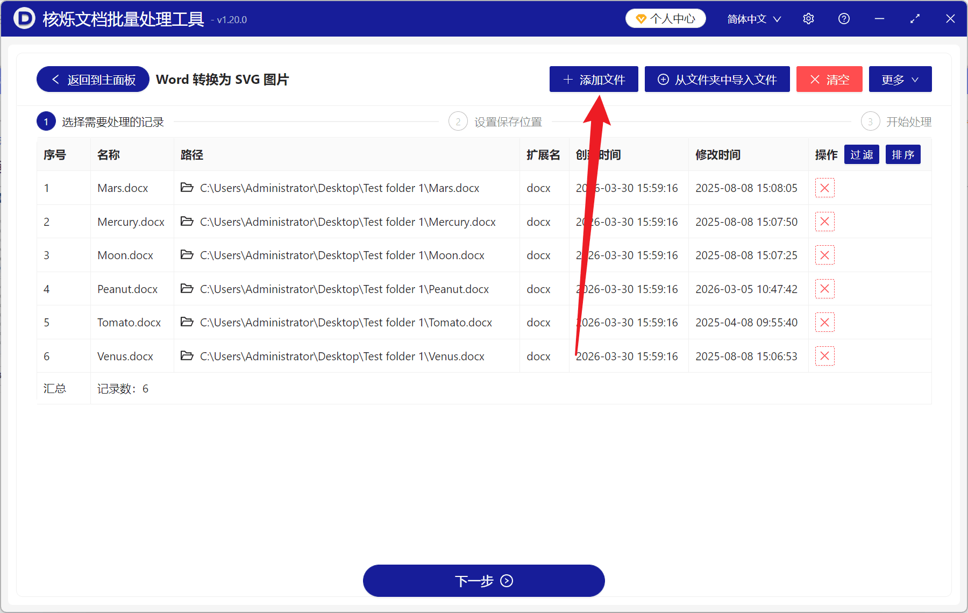The image size is (968, 613).
Task: Click the folder icon beside Mars.docx path
Action: click(x=187, y=188)
